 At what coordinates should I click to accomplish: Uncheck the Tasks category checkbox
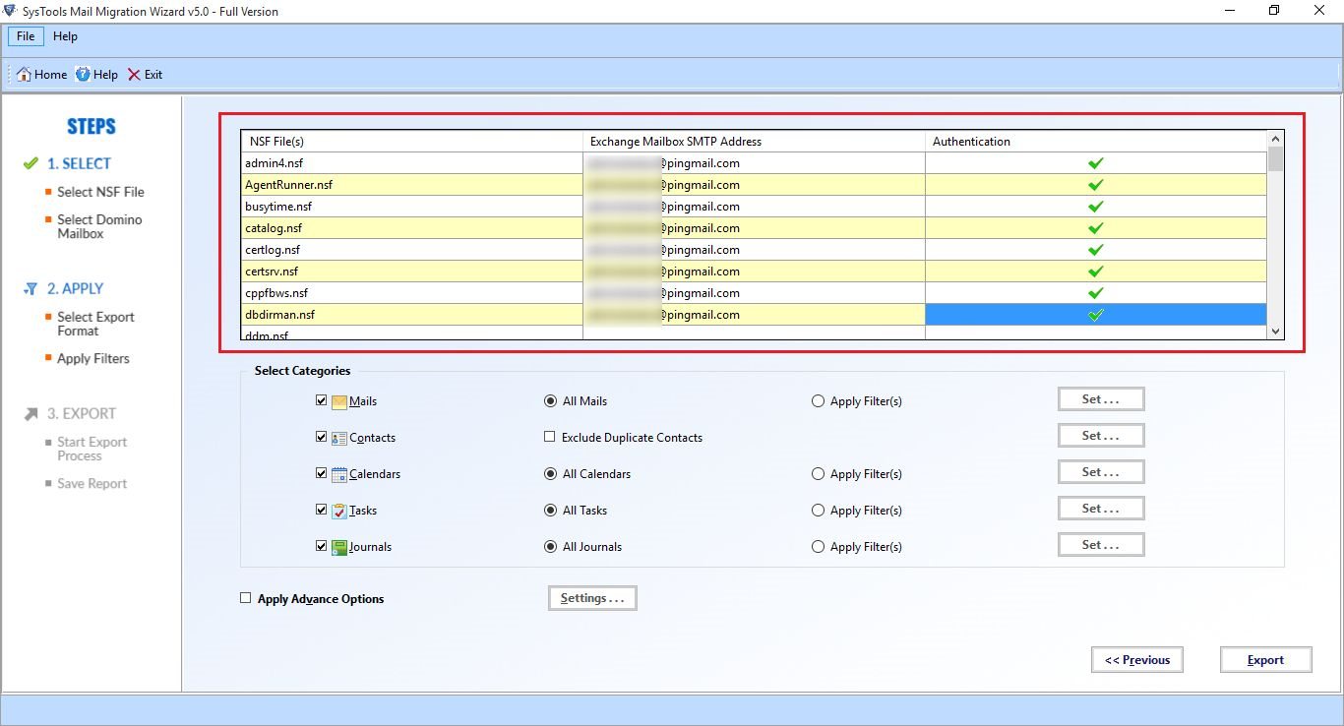click(x=322, y=511)
